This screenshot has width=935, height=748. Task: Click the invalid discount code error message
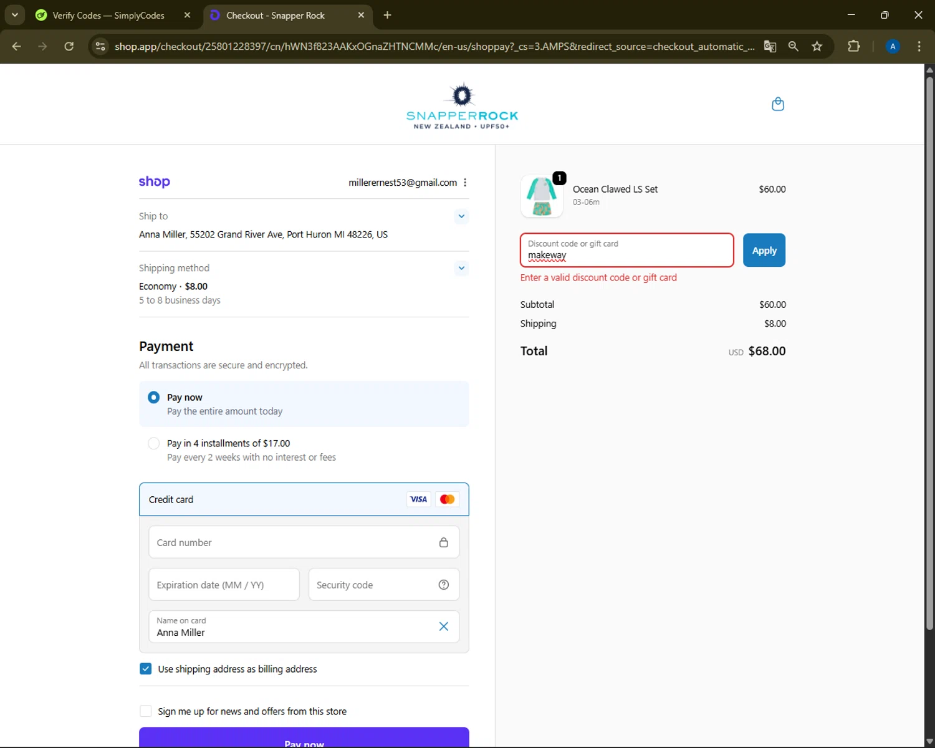click(598, 277)
